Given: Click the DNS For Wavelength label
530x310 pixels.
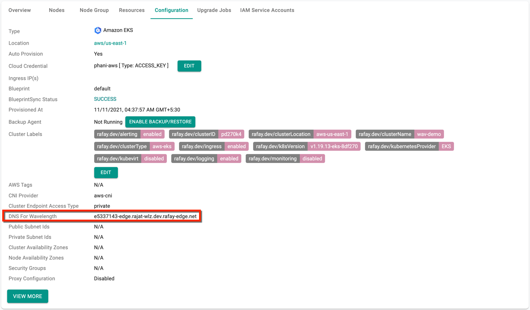Looking at the screenshot, I should point(33,216).
